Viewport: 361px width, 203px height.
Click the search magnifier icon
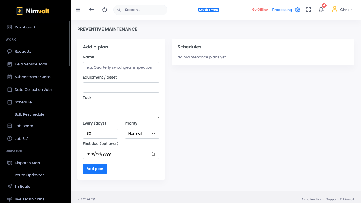119,10
